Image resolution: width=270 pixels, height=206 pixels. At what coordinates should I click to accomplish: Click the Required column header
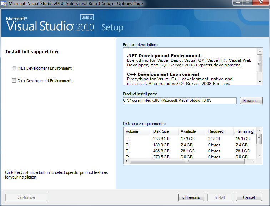[220, 131]
